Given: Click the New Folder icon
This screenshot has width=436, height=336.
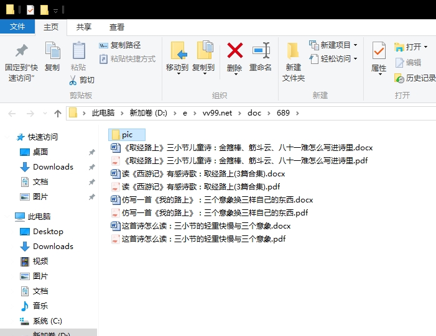Looking at the screenshot, I should [293, 51].
